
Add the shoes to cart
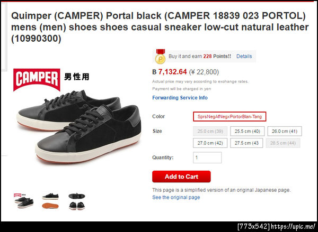click(x=181, y=177)
